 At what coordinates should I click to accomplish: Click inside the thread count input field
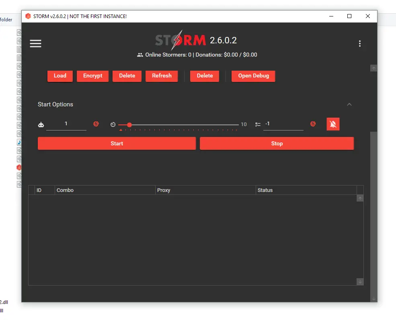[66, 124]
